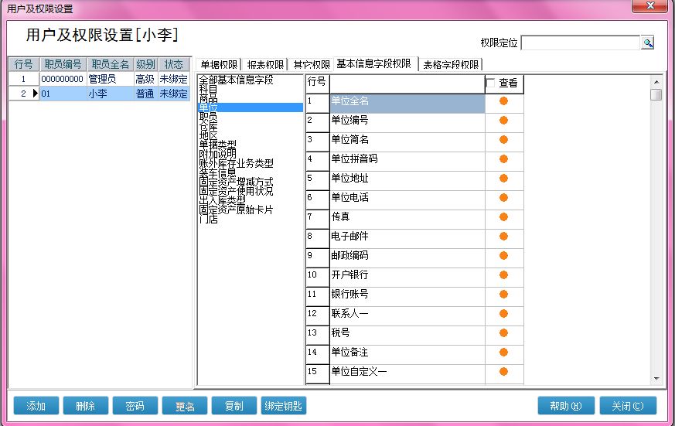Click the 绑定钥匙 button
The height and width of the screenshot is (426, 675).
[x=284, y=406]
